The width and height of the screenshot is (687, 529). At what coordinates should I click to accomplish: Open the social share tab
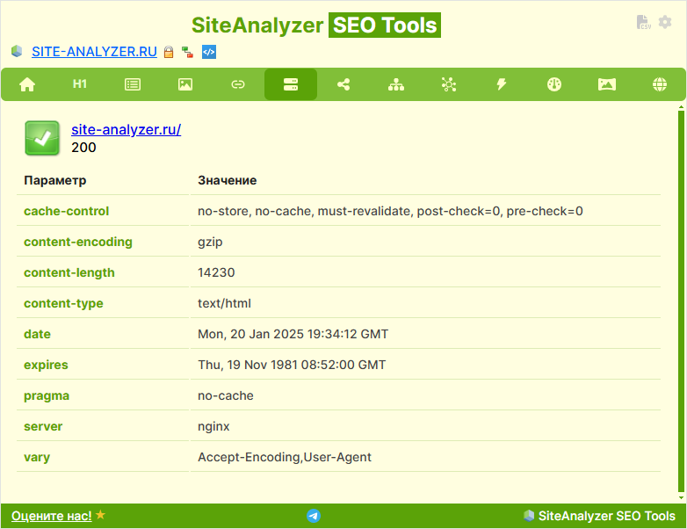(343, 84)
